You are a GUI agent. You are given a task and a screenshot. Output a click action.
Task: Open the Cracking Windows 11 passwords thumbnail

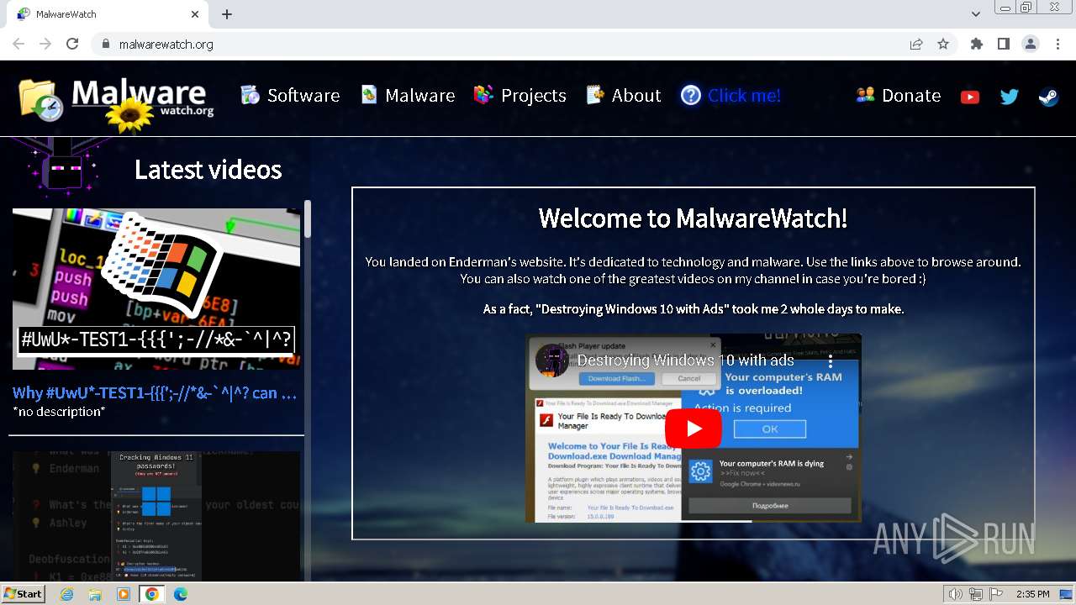pyautogui.click(x=156, y=516)
